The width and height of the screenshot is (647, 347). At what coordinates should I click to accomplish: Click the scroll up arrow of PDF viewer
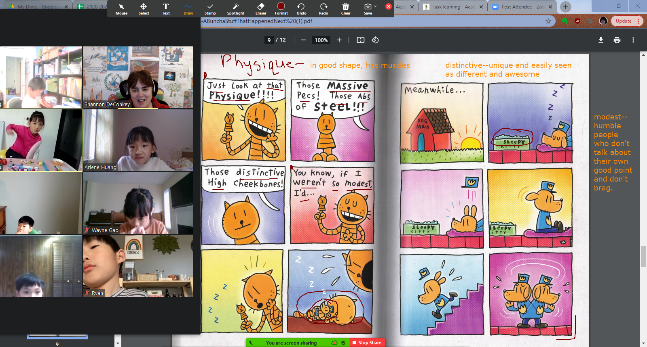coord(643,54)
